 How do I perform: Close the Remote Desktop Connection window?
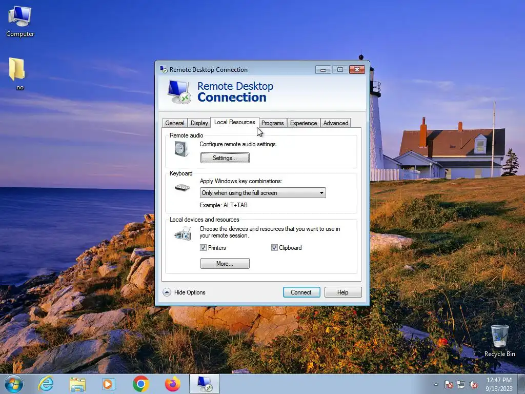[x=357, y=69]
